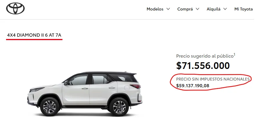Click the white SUV side-view image

85,94
